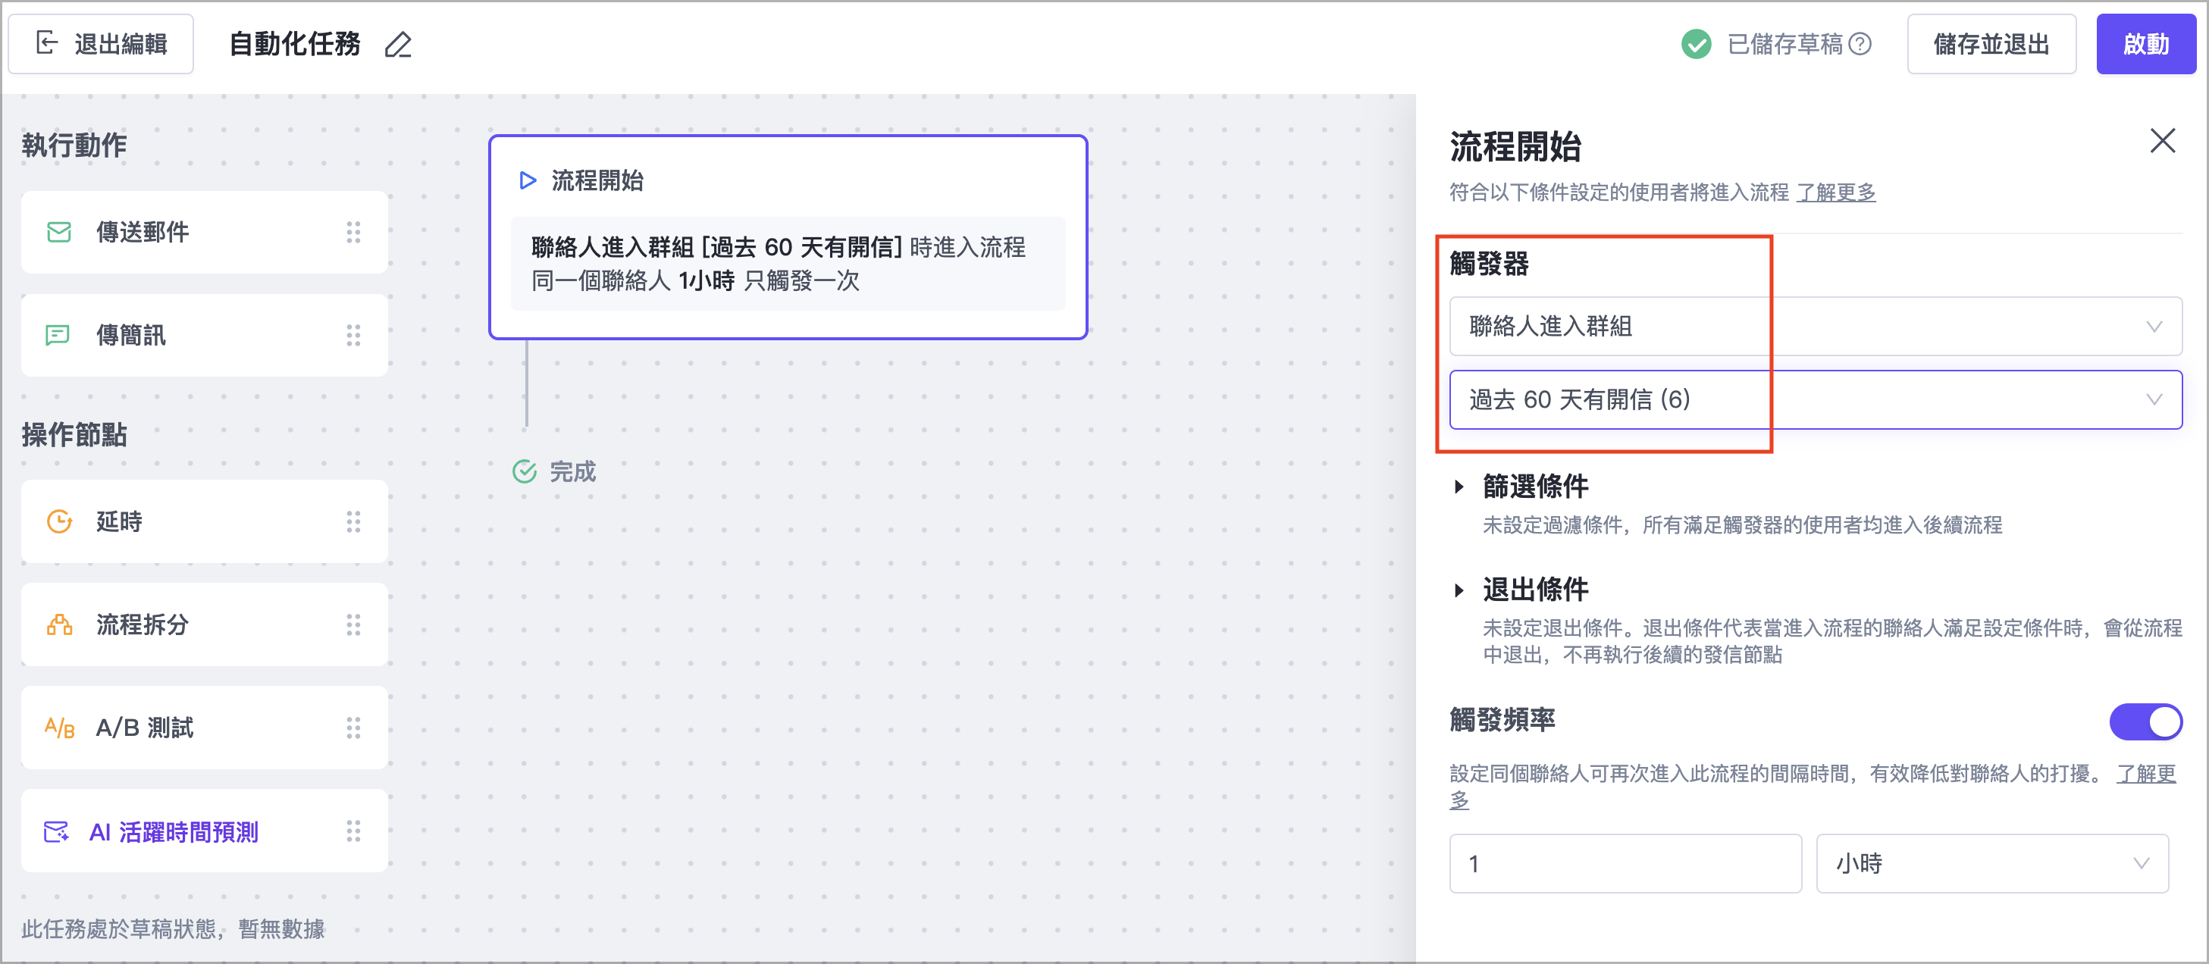Click the A/B 測試 icon
This screenshot has width=2209, height=964.
(x=59, y=728)
